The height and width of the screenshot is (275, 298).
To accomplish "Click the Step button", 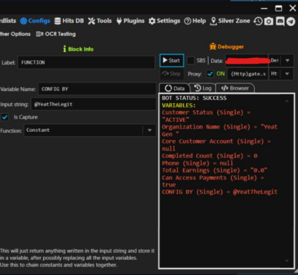I will click(171, 74).
